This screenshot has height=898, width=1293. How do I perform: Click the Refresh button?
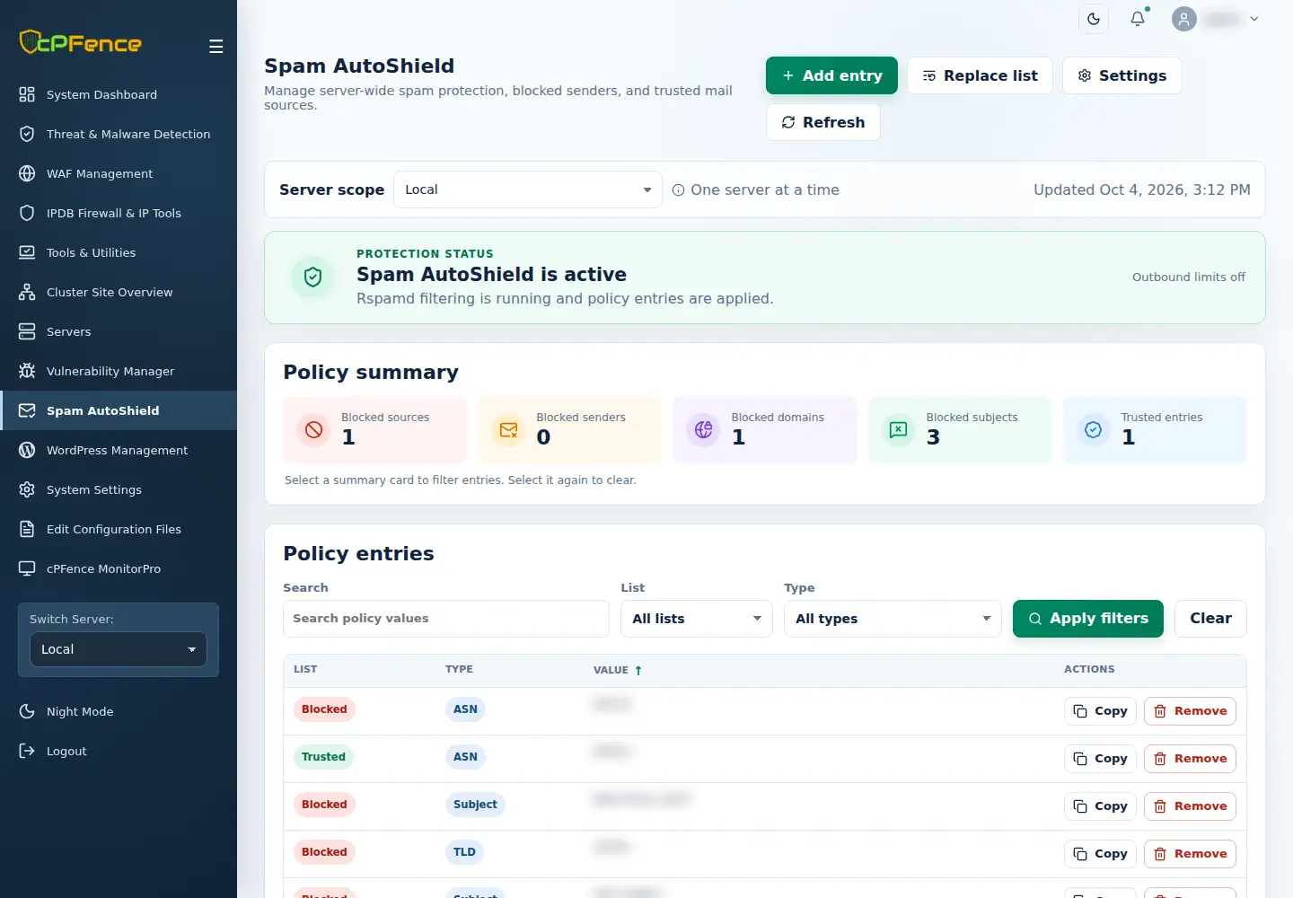[823, 122]
